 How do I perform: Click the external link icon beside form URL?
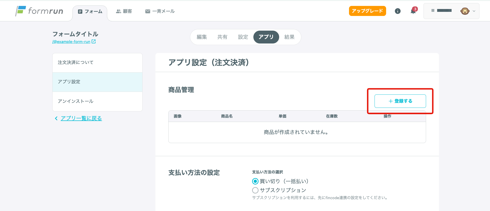94,41
